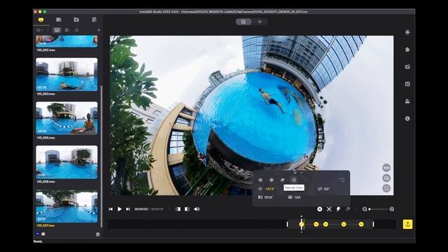This screenshot has height=252, width=448.
Task: Zoom out the timeline
Action: coord(365,209)
